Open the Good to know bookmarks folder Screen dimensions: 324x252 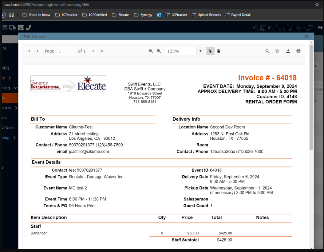[36, 15]
